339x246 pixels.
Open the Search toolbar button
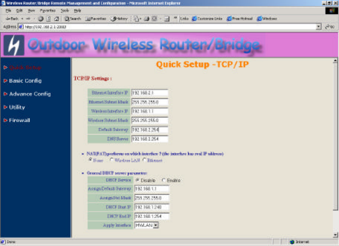tap(73, 19)
